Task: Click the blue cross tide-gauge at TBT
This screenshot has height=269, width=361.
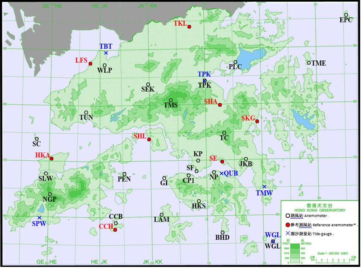Action: 106,53
